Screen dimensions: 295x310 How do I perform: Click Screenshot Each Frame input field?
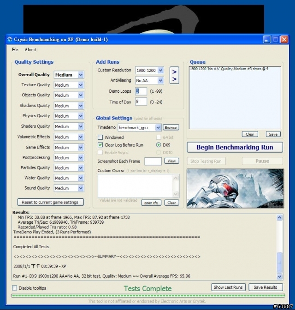pos(153,161)
